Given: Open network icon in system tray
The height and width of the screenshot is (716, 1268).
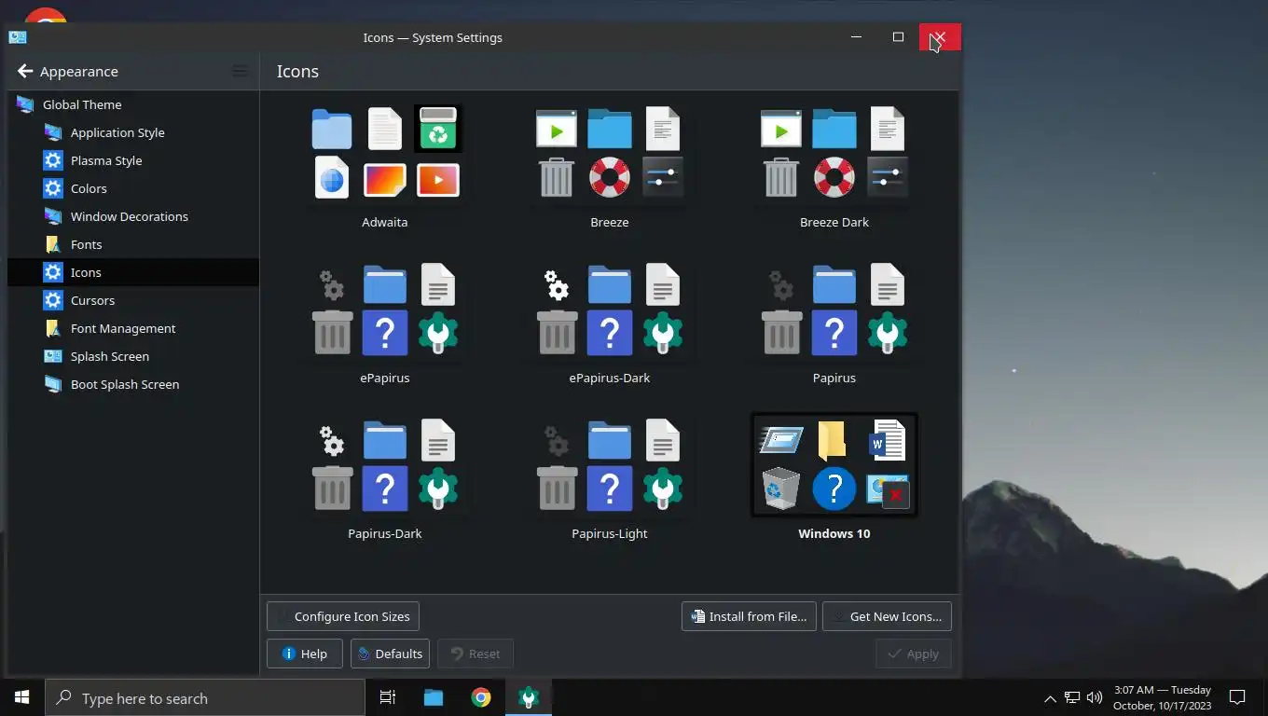Looking at the screenshot, I should (1072, 697).
